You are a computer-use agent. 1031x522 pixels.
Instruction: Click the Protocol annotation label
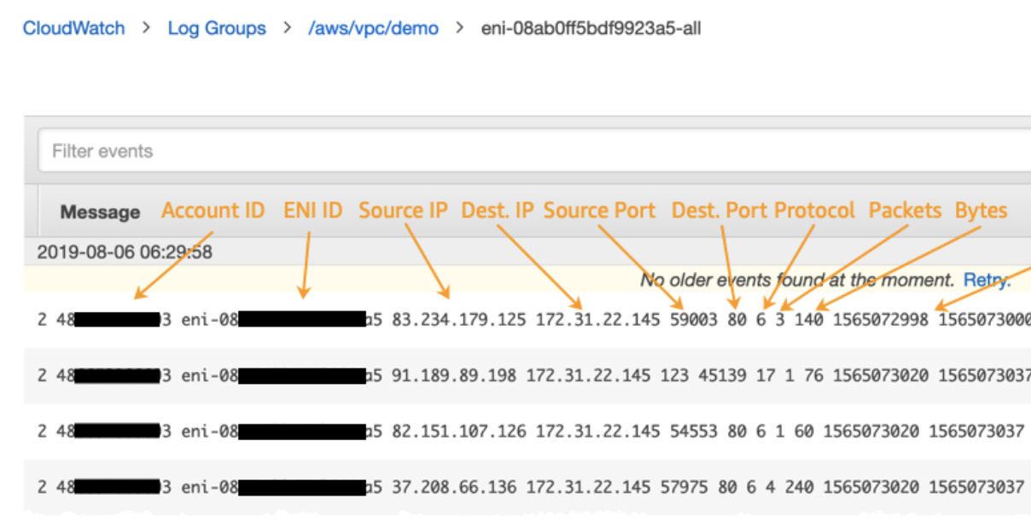tap(815, 210)
